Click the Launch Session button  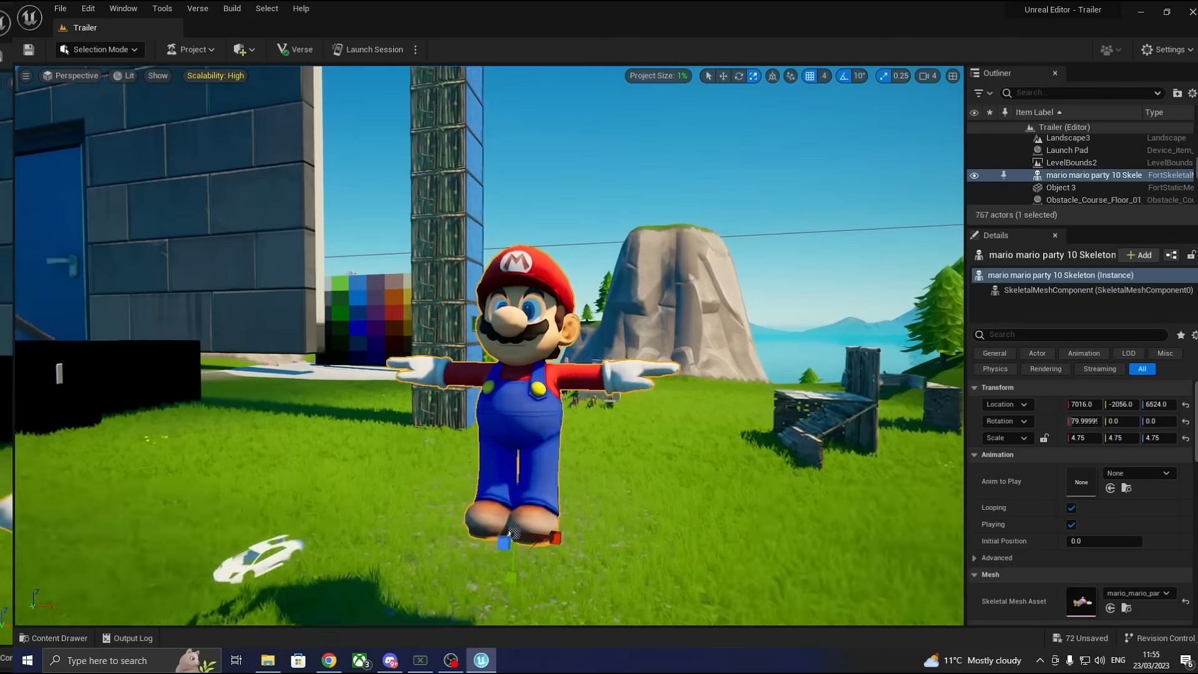(368, 50)
